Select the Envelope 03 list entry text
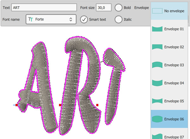The height and width of the screenshot is (139, 190). (x=174, y=65)
